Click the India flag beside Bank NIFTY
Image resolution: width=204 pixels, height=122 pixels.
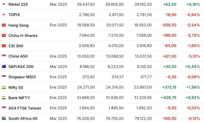(4, 98)
